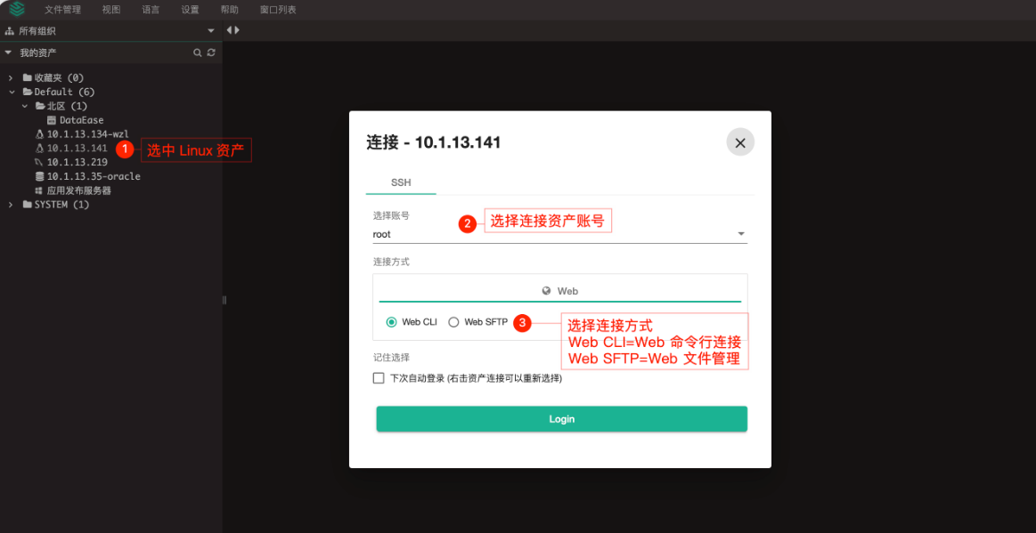The height and width of the screenshot is (533, 1036).
Task: Click the JumpServer logo icon
Action: tap(17, 9)
